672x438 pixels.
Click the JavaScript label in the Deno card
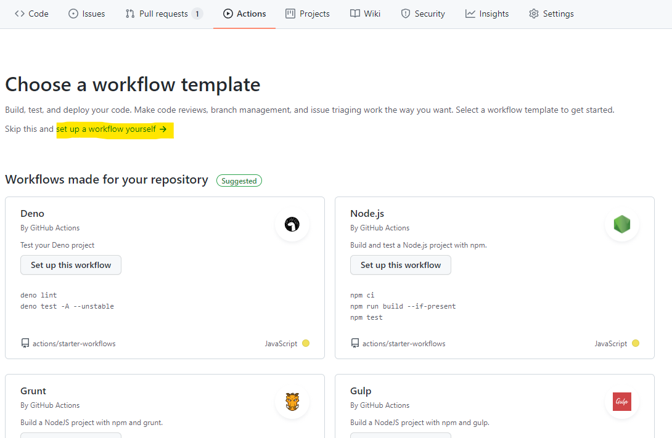pyautogui.click(x=281, y=343)
